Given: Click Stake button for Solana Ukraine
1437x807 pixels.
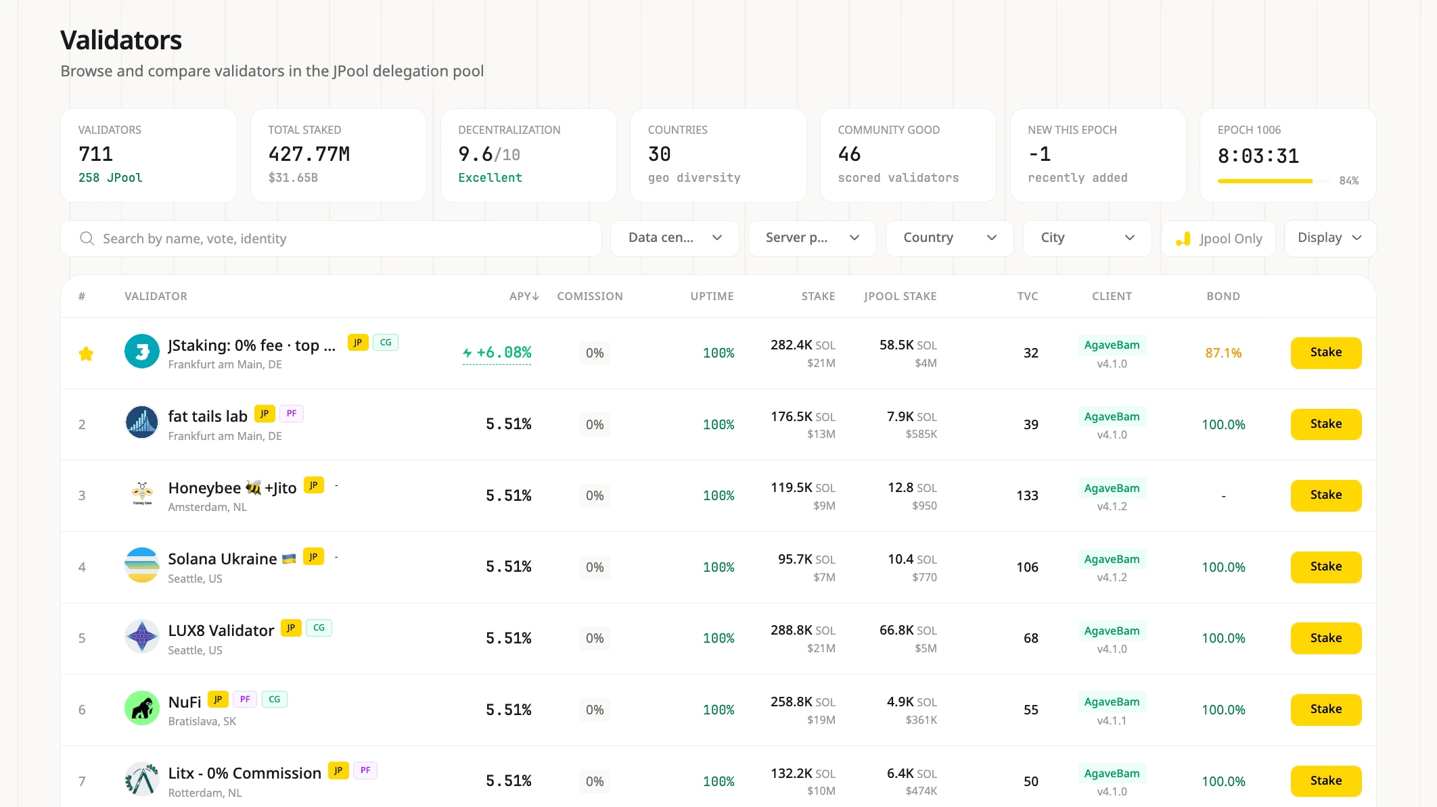Looking at the screenshot, I should pyautogui.click(x=1326, y=567).
